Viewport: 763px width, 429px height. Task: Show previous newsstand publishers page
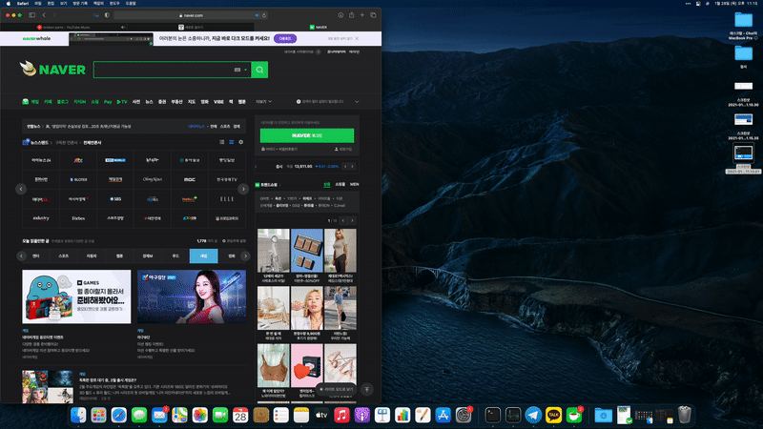pos(21,189)
